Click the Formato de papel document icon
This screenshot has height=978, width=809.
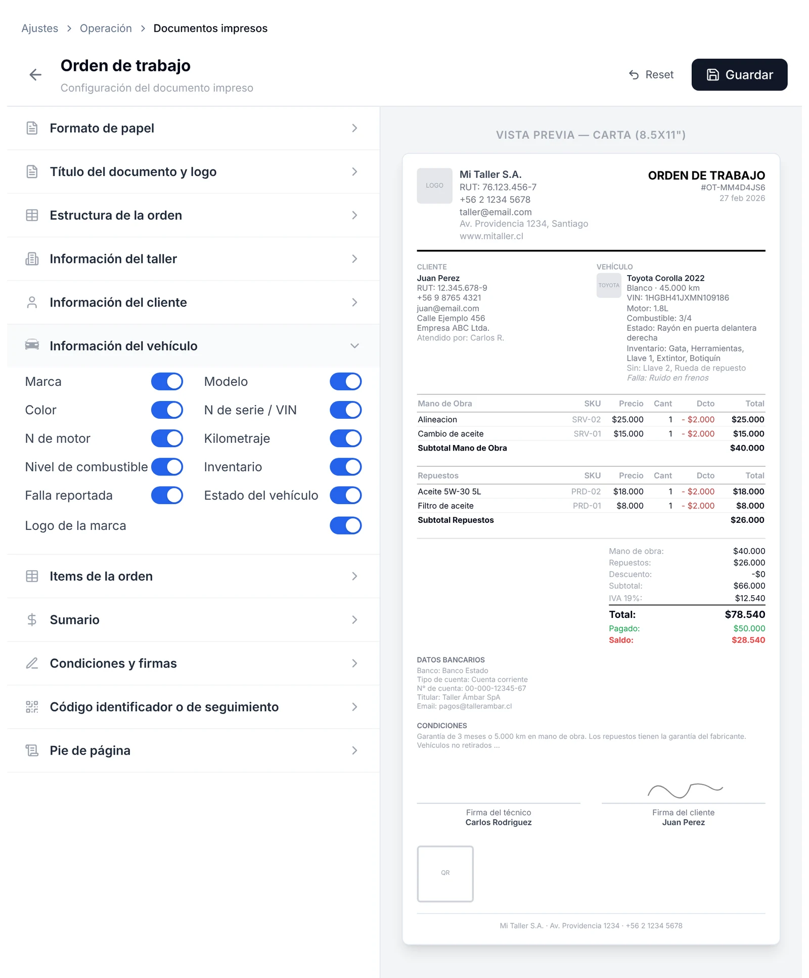click(x=32, y=128)
